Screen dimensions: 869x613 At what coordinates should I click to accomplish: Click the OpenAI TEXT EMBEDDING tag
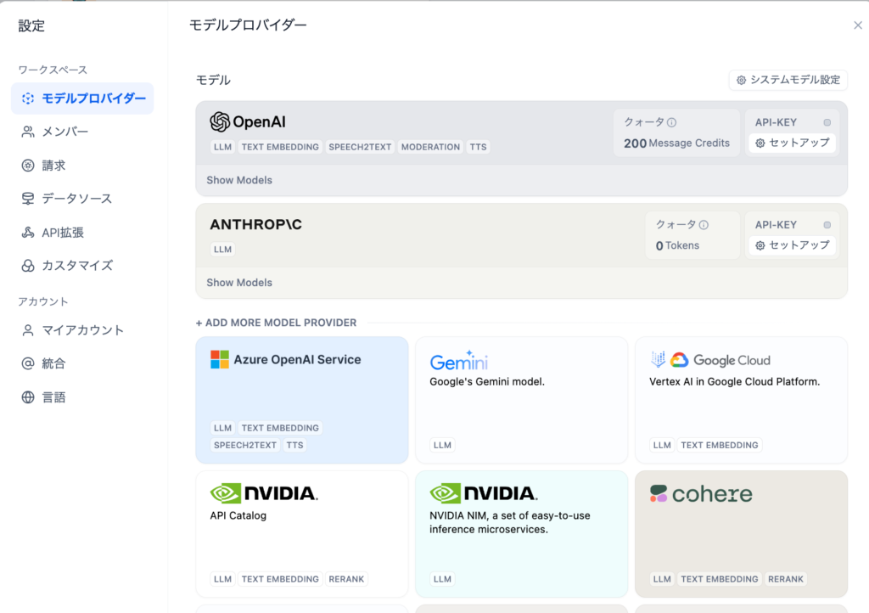tap(280, 148)
